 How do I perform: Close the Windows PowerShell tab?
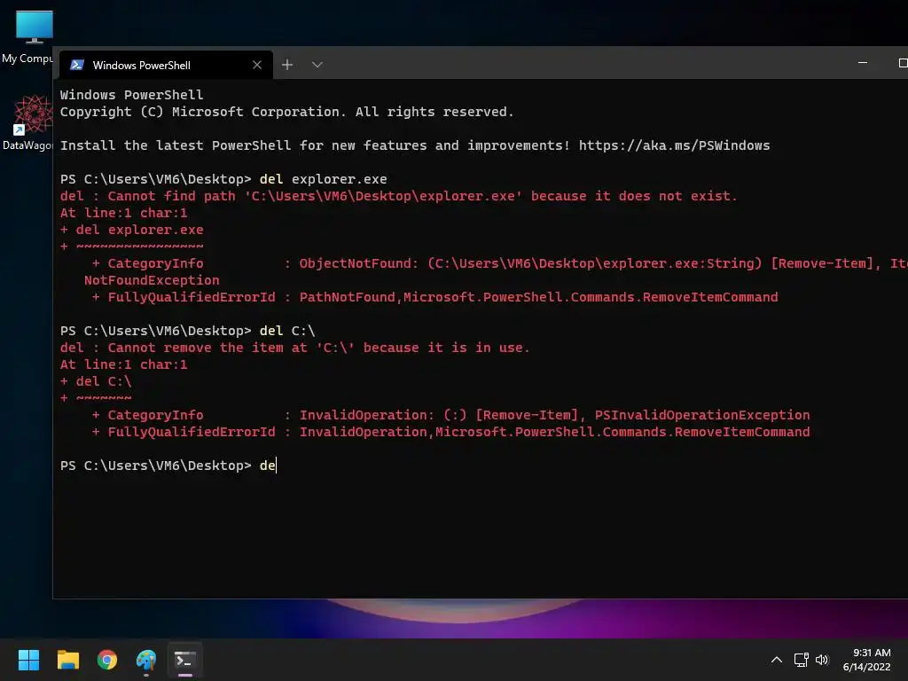[257, 65]
